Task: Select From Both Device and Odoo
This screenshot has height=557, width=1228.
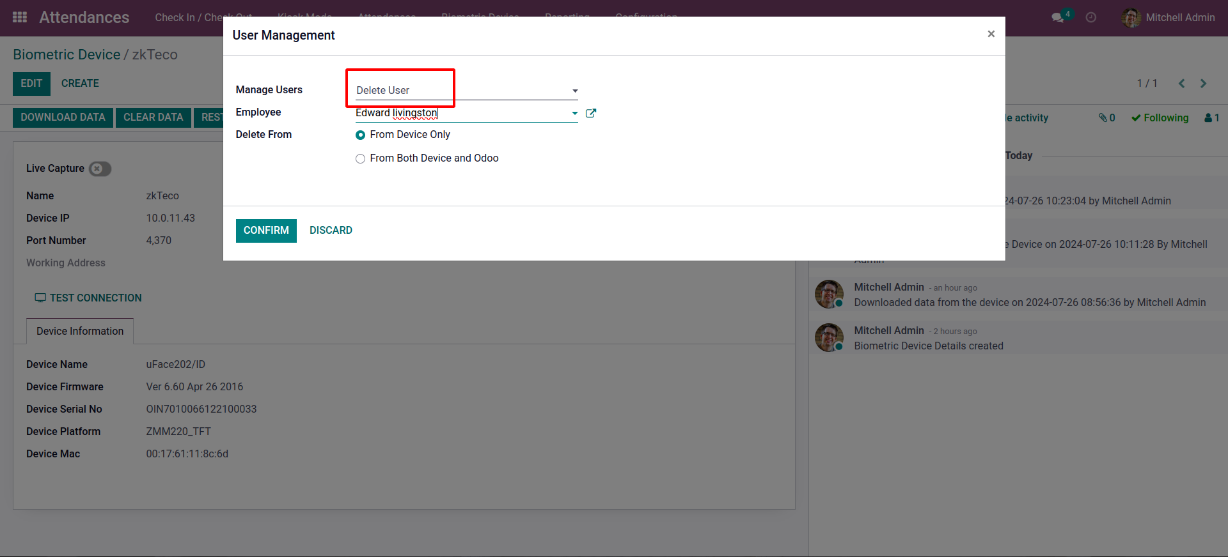Action: [x=360, y=158]
